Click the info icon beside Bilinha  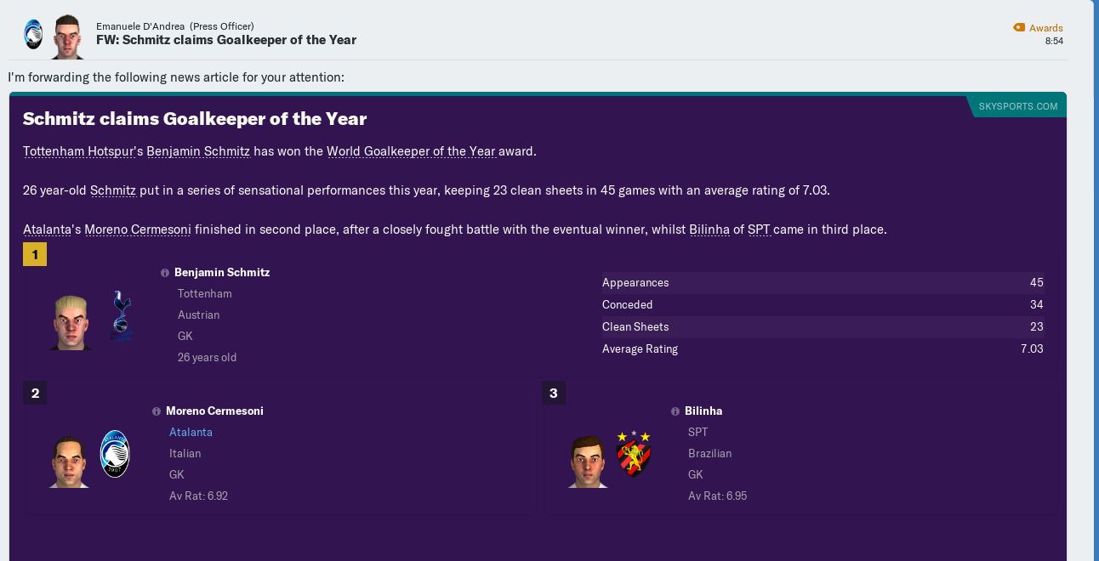pyautogui.click(x=675, y=411)
